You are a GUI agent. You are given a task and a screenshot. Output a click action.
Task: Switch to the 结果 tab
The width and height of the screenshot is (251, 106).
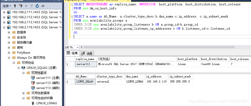click(x=72, y=53)
